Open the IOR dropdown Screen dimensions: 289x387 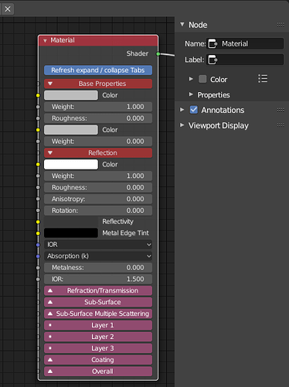(98, 245)
